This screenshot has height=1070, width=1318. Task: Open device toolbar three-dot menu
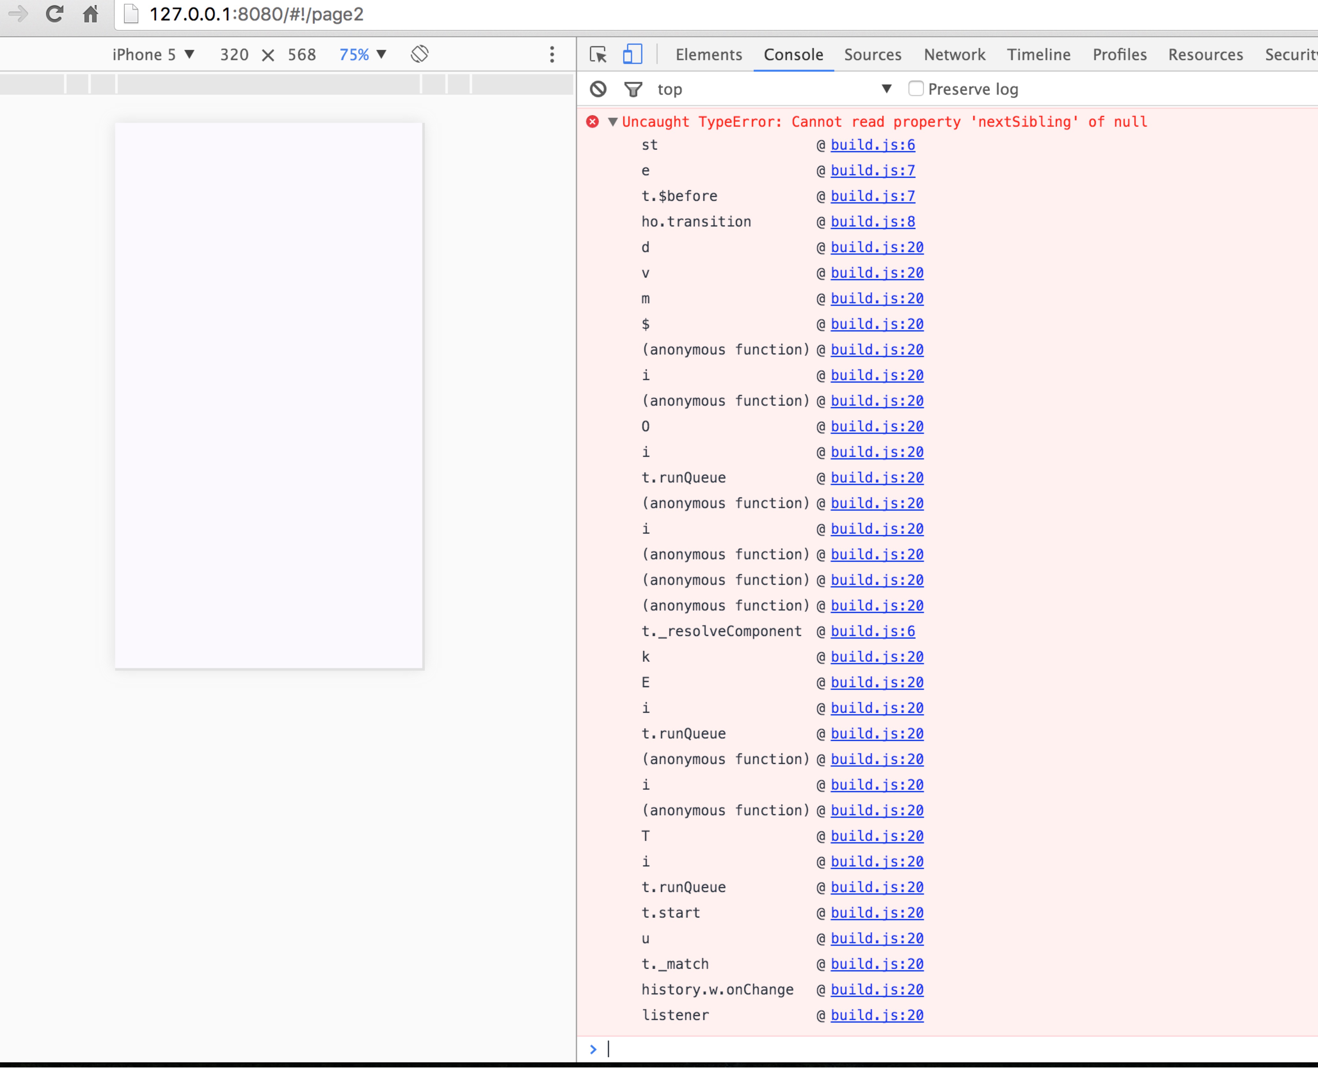(552, 55)
